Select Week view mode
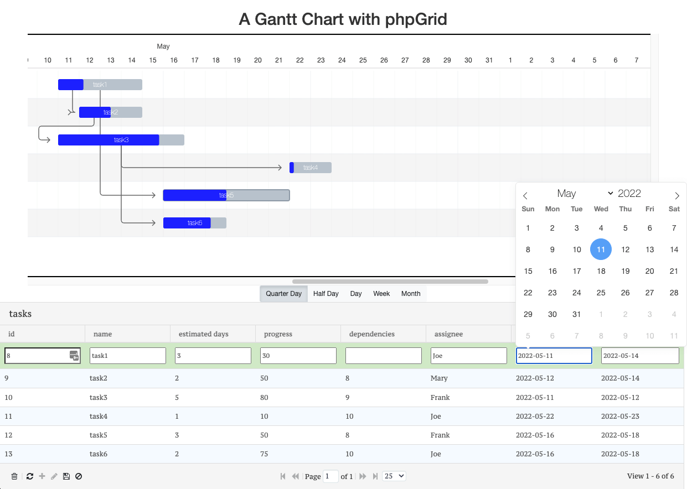Viewport: 687px width, 489px height. click(x=381, y=294)
